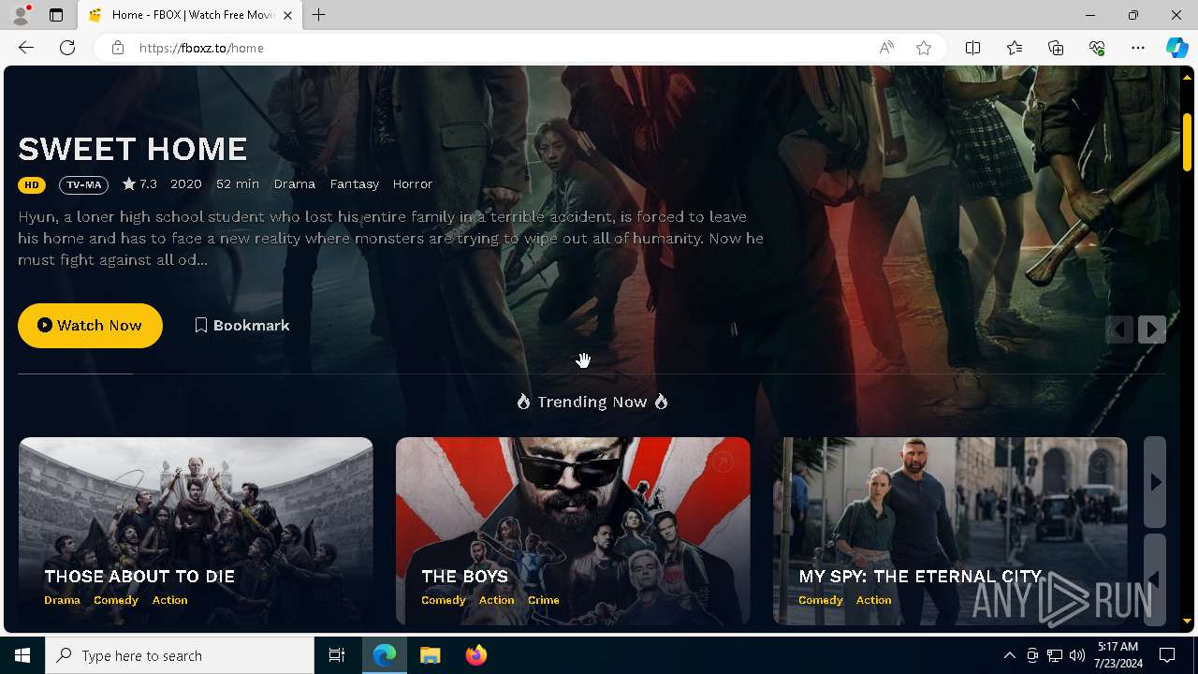This screenshot has height=674, width=1198.
Task: Open Those About to Die thumbnail
Action: click(196, 531)
